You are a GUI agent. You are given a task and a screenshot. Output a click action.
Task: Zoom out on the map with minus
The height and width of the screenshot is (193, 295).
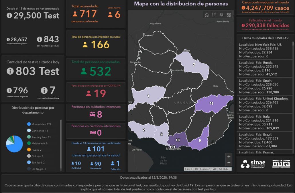(229, 163)
